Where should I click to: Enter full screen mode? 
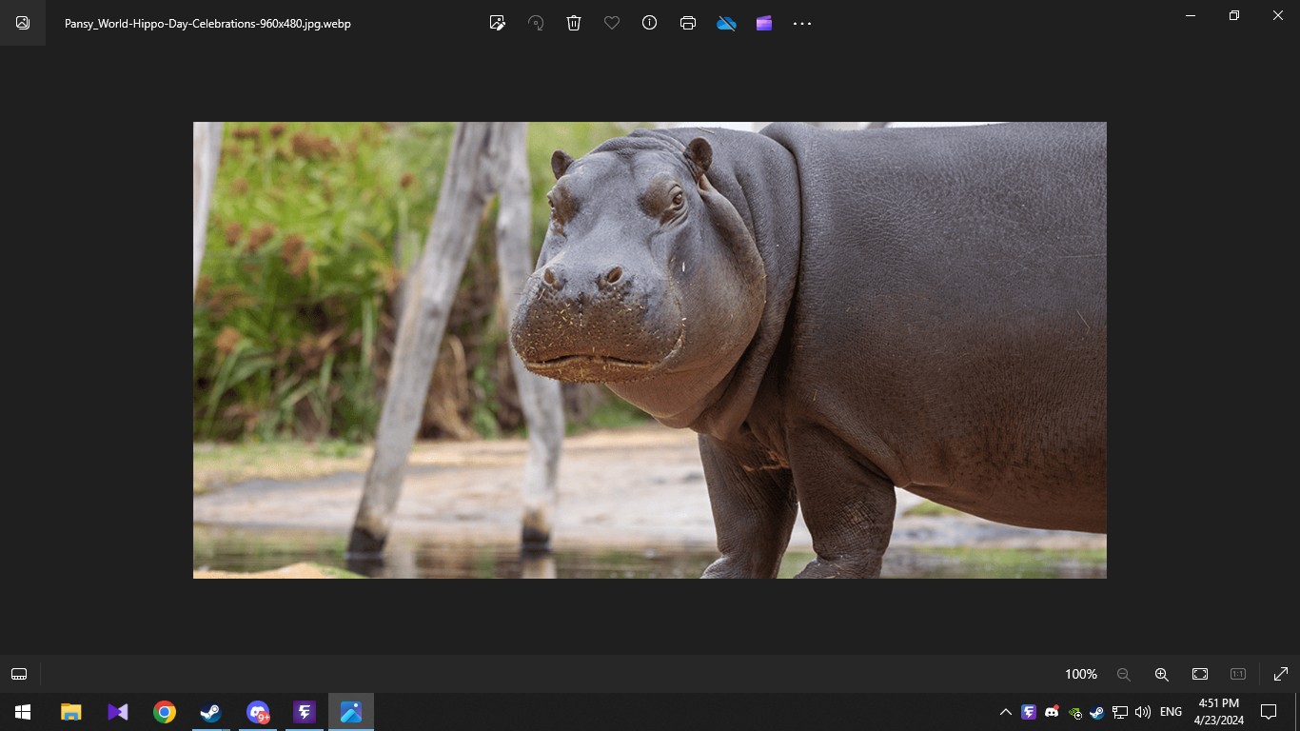(x=1280, y=674)
